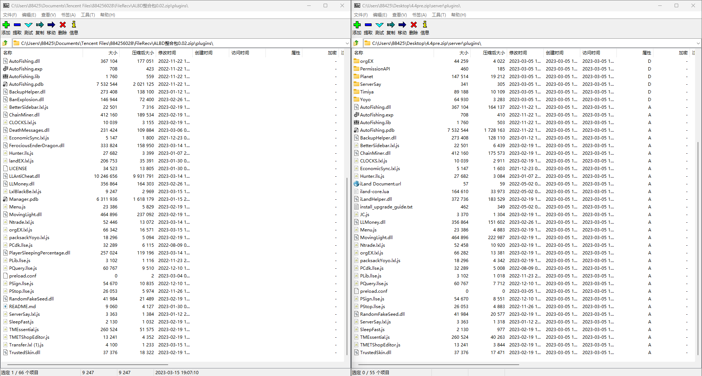This screenshot has height=376, width=702.
Task: Go up one folder in right window
Action: click(356, 43)
